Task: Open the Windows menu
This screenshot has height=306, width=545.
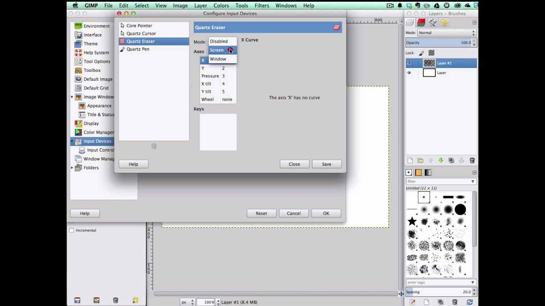Action: pyautogui.click(x=286, y=6)
